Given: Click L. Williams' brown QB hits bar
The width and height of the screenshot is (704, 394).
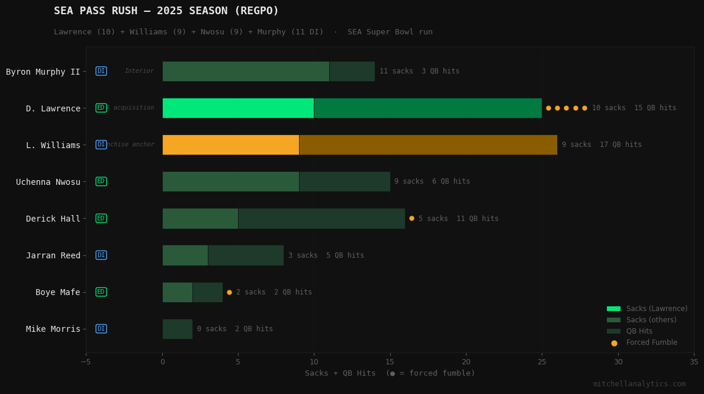Looking at the screenshot, I should pyautogui.click(x=427, y=145).
